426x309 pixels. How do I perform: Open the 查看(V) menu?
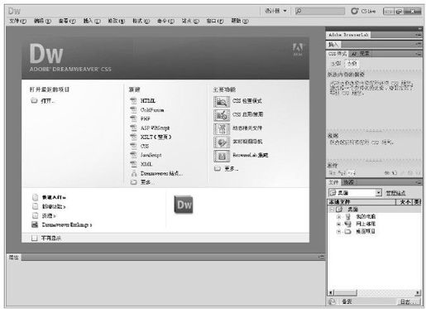click(x=67, y=21)
